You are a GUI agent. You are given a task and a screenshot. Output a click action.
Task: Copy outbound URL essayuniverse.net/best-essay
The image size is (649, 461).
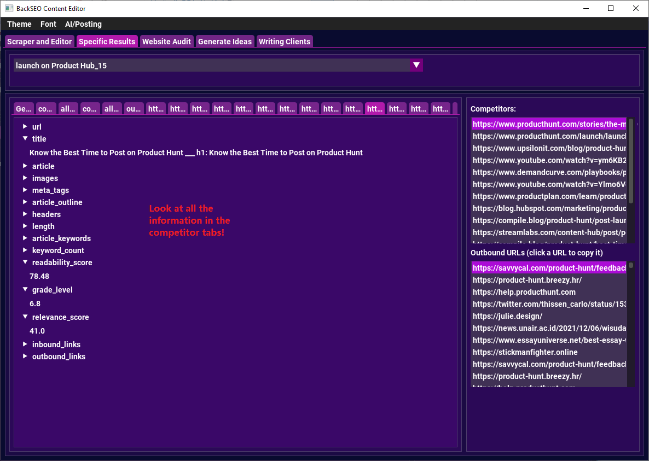(549, 340)
